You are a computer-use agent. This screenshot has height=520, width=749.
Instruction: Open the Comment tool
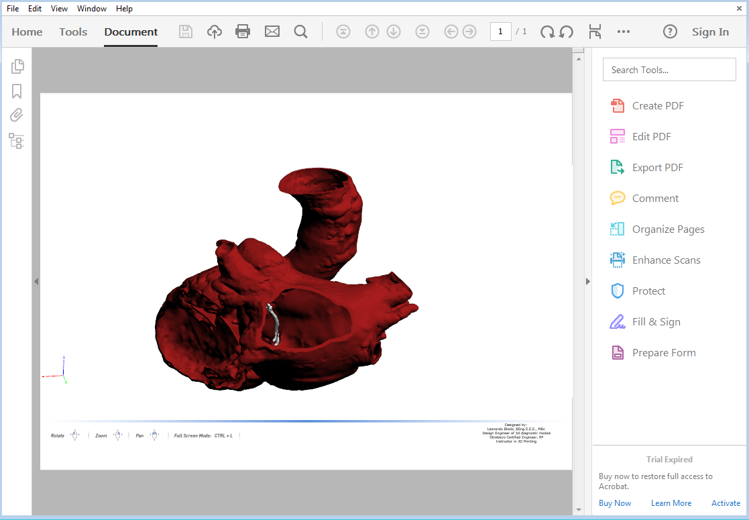tap(644, 199)
